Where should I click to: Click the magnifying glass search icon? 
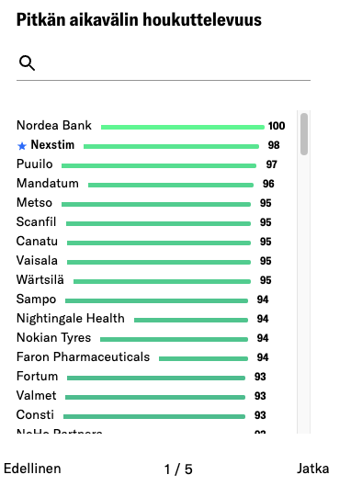click(27, 63)
